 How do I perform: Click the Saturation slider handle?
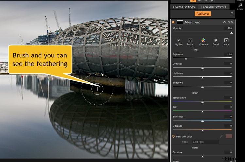202,121
